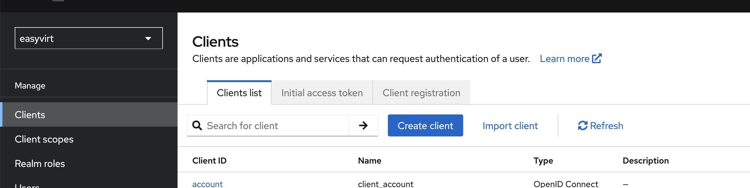The width and height of the screenshot is (750, 188).
Task: Switch to the Initial access token tab
Action: 322,93
